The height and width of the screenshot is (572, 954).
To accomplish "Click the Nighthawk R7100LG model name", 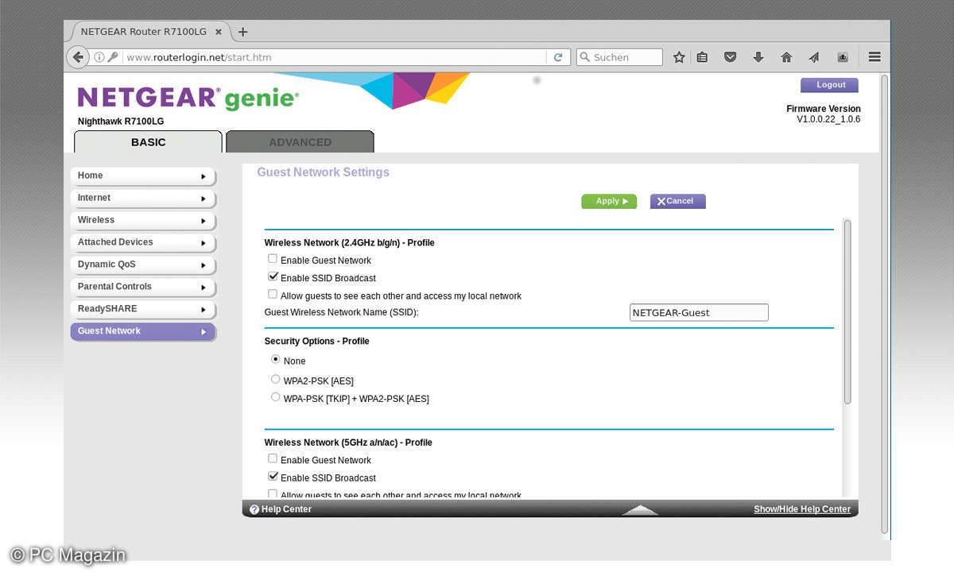I will pos(121,122).
